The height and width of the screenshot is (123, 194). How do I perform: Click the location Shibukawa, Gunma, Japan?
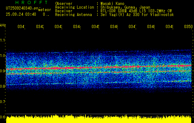click(125, 7)
